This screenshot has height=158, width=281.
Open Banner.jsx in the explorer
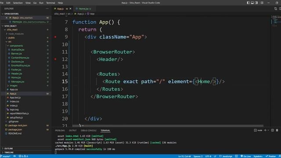pos(16,54)
